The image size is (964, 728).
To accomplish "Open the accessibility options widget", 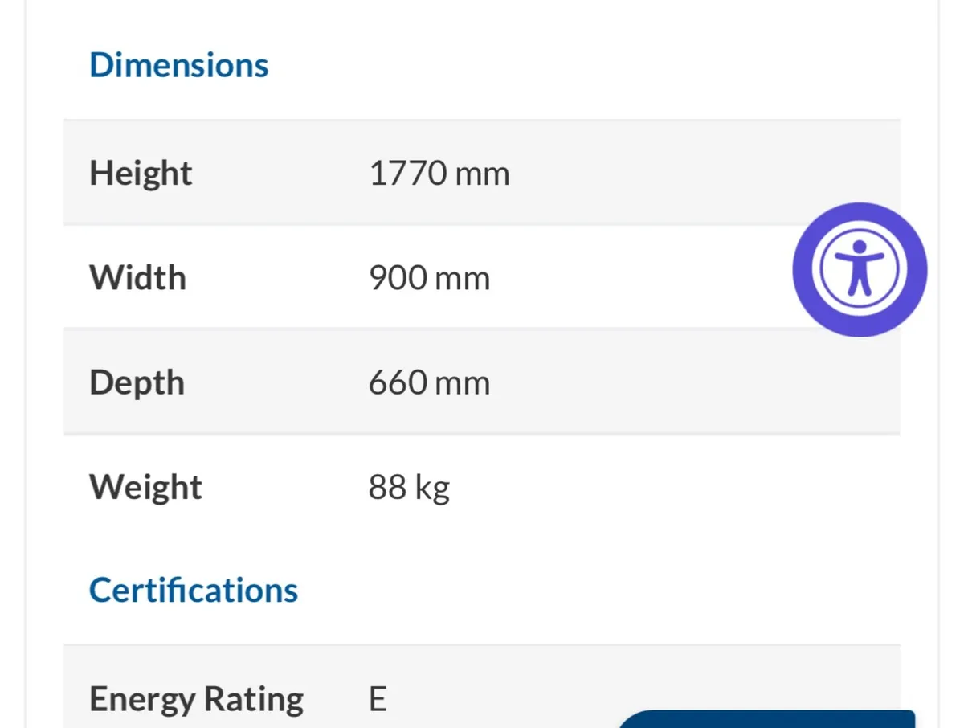I will click(x=860, y=269).
